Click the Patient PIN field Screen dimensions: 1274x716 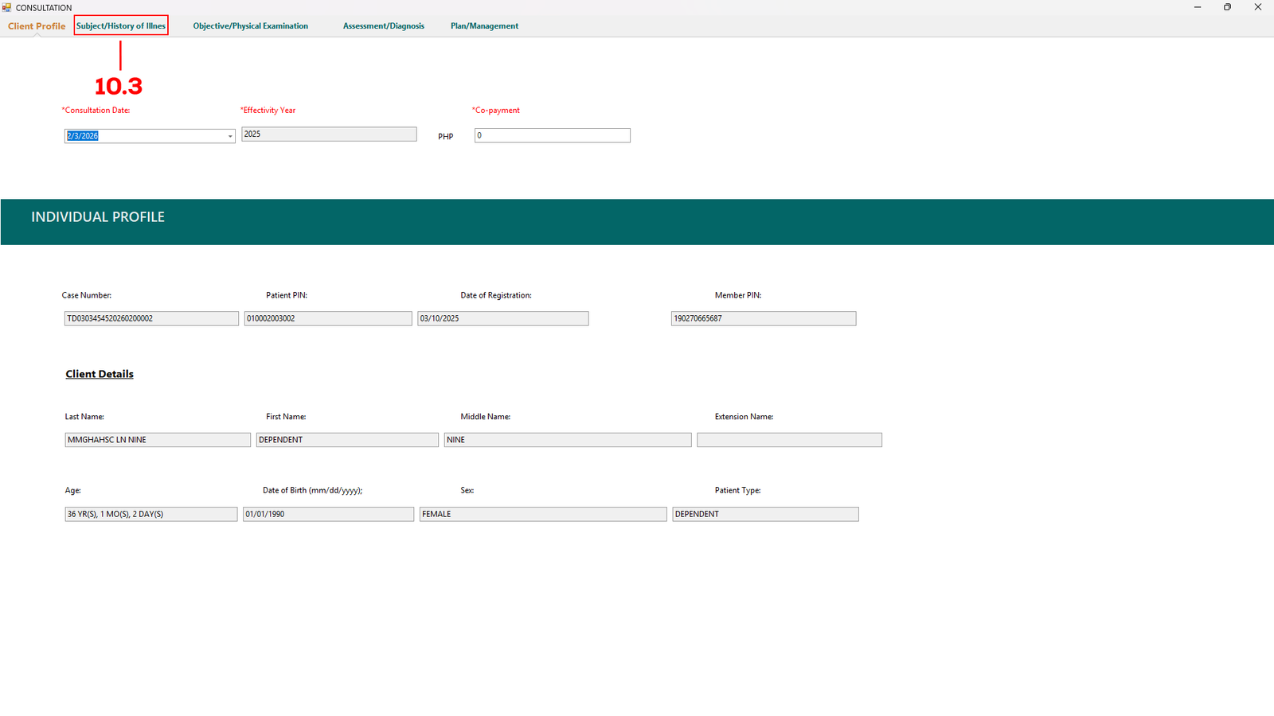(x=327, y=318)
